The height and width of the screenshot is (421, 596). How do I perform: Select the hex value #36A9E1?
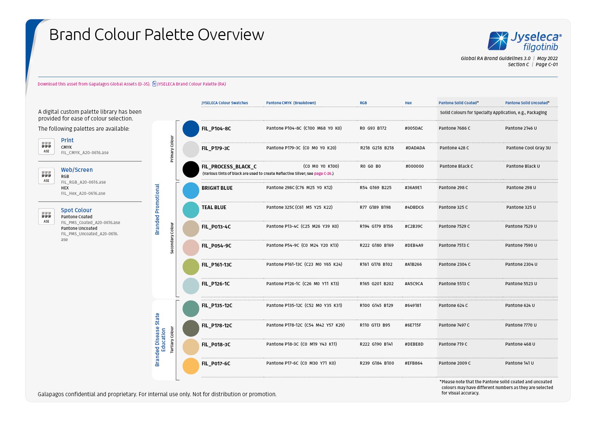[413, 188]
